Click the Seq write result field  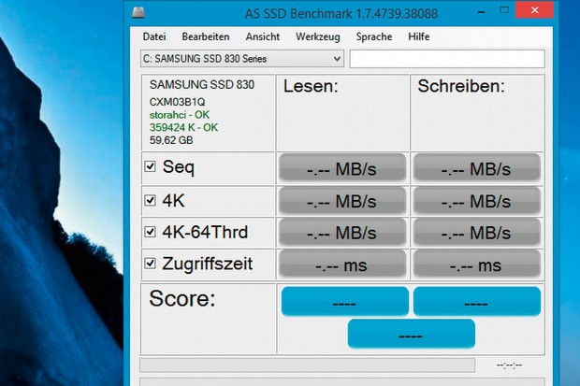coord(477,168)
